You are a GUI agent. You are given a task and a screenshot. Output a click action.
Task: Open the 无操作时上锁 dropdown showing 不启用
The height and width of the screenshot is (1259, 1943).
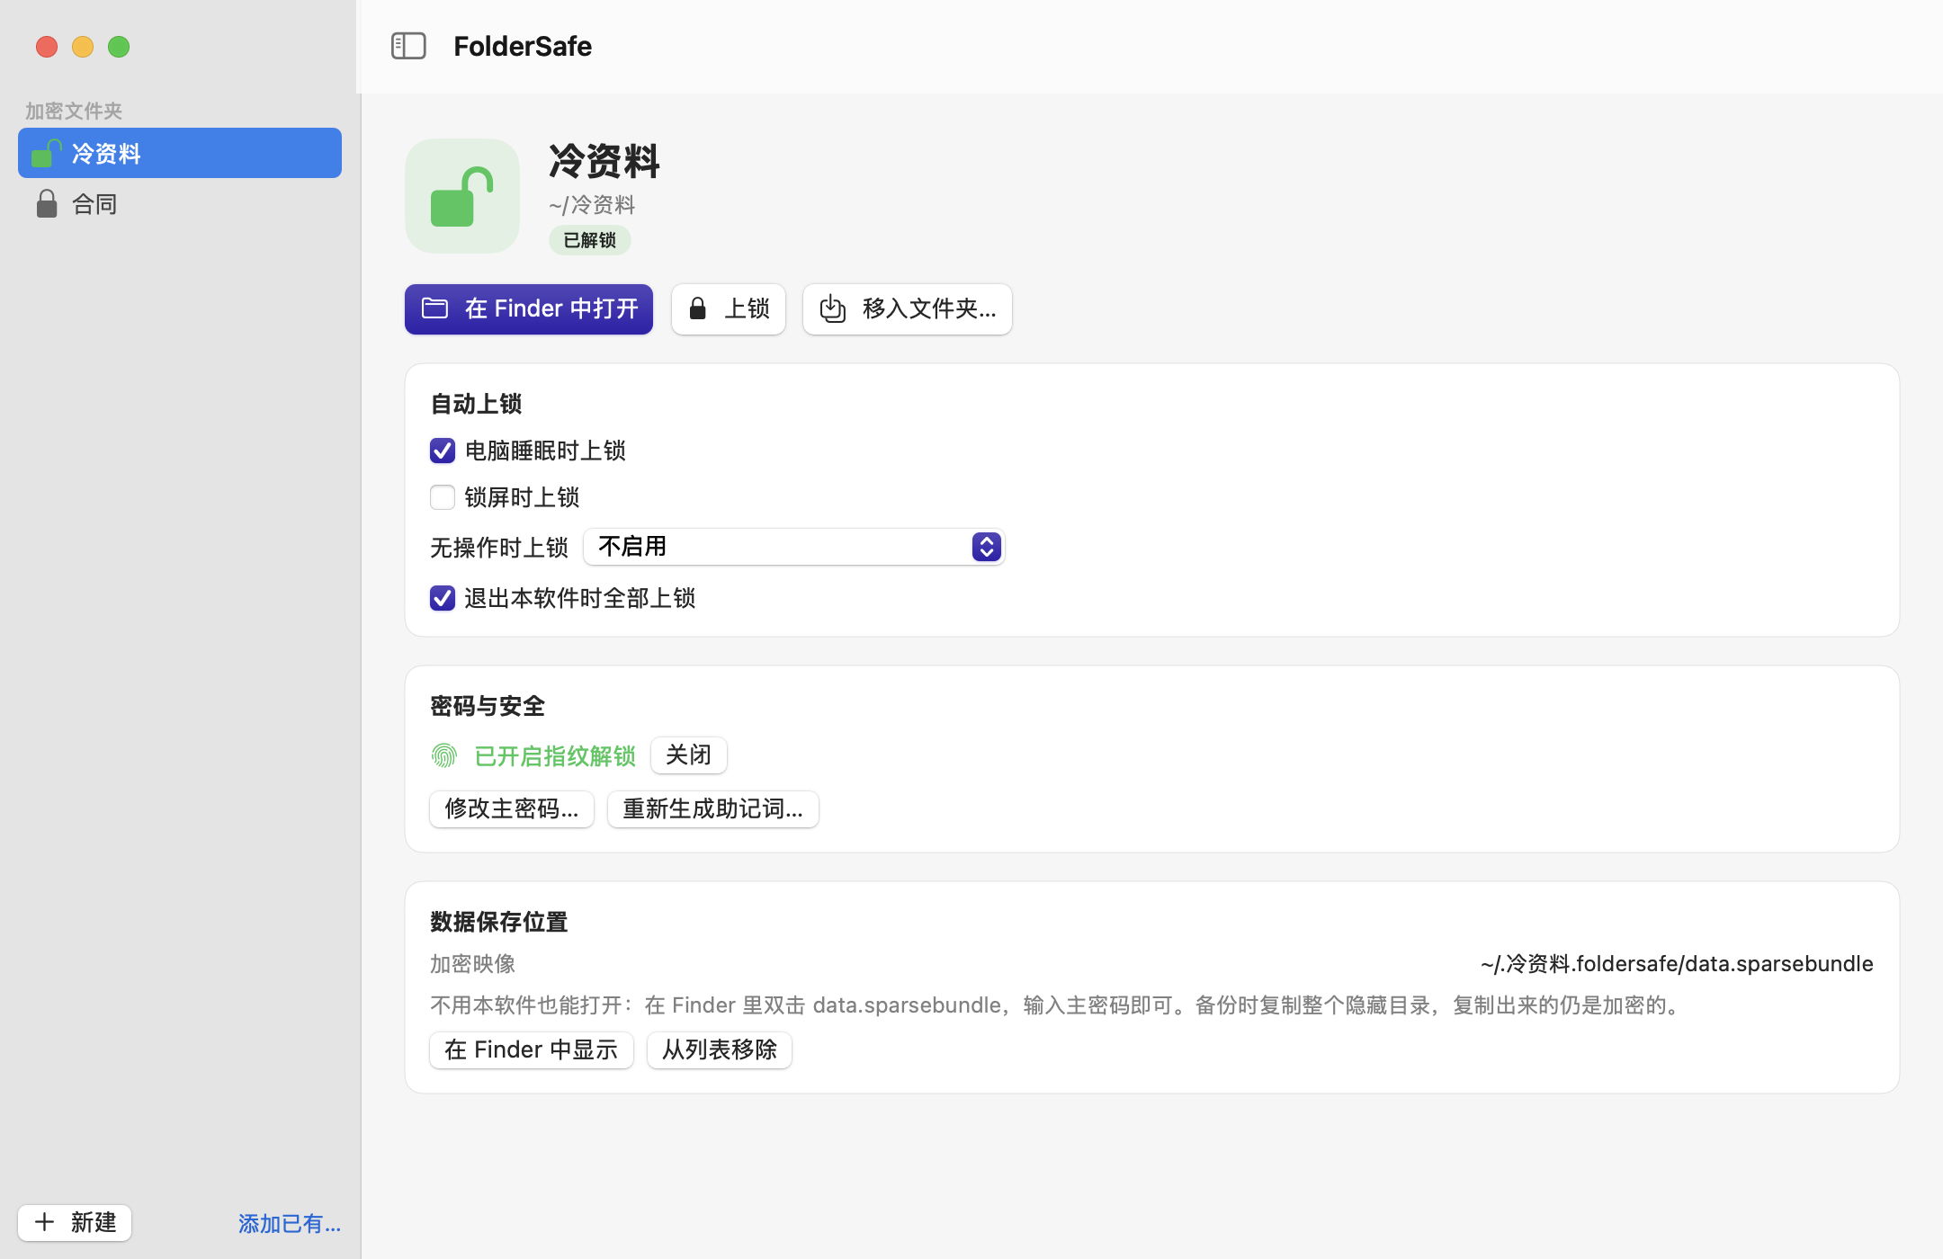[794, 547]
